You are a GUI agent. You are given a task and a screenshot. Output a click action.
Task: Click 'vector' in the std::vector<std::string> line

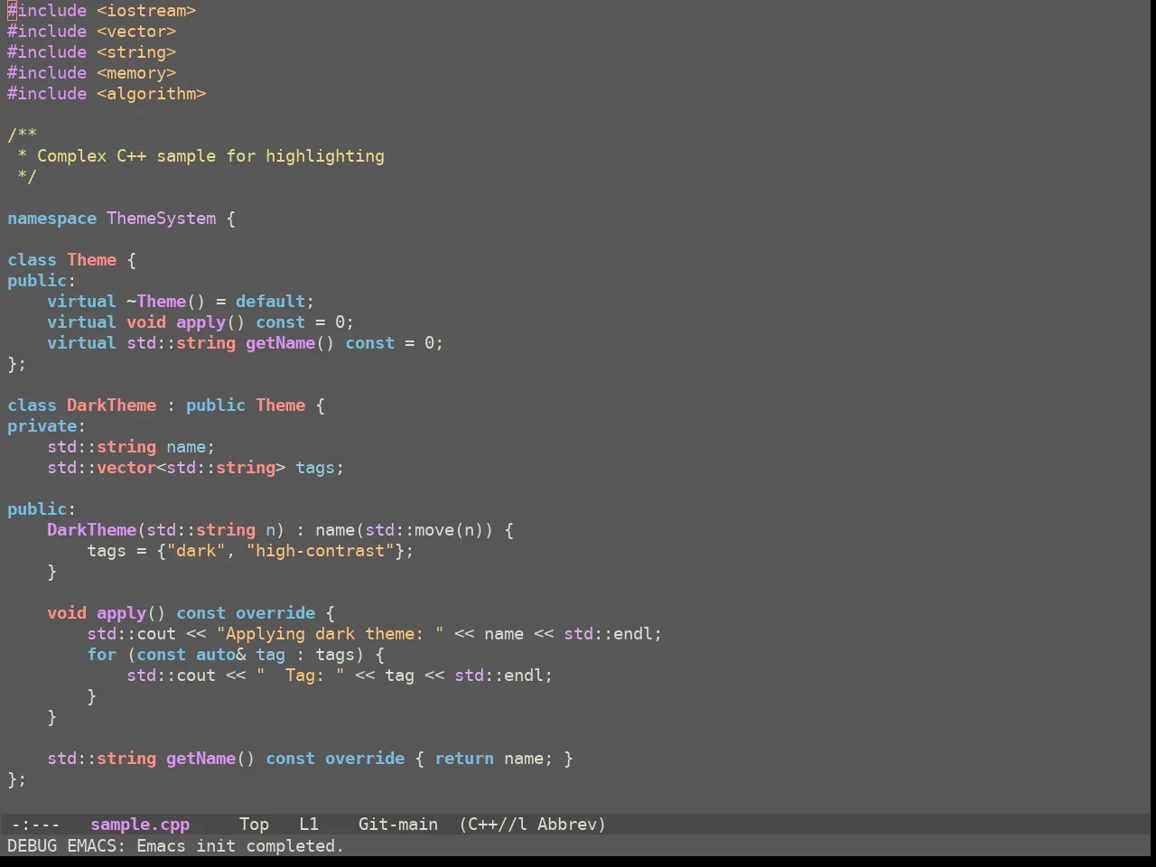coord(126,468)
